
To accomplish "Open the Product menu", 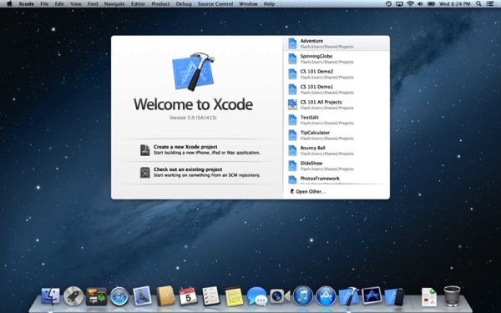I will point(160,4).
